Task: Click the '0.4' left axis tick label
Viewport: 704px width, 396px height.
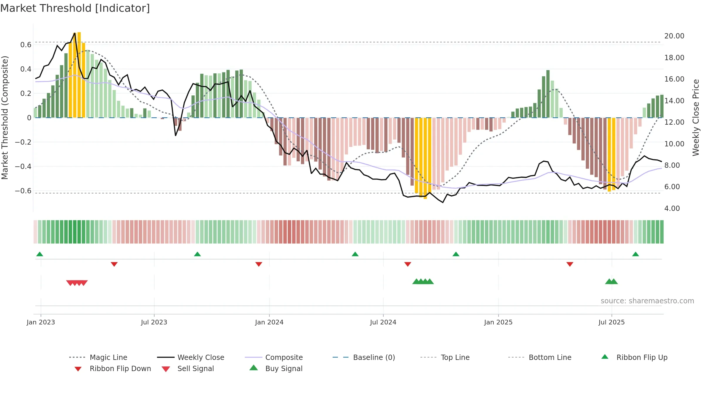Action: click(x=26, y=69)
